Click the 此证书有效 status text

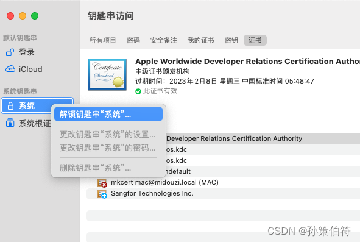point(160,91)
